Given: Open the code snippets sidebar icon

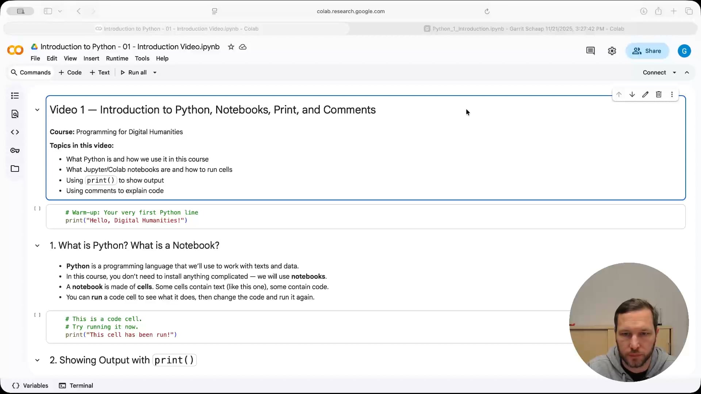Looking at the screenshot, I should [x=15, y=132].
